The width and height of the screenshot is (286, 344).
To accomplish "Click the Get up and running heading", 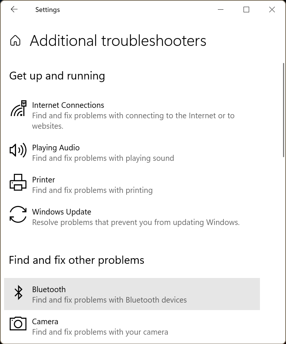I will [x=57, y=76].
